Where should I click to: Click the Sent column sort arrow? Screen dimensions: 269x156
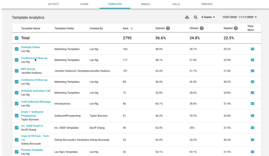tap(132, 28)
